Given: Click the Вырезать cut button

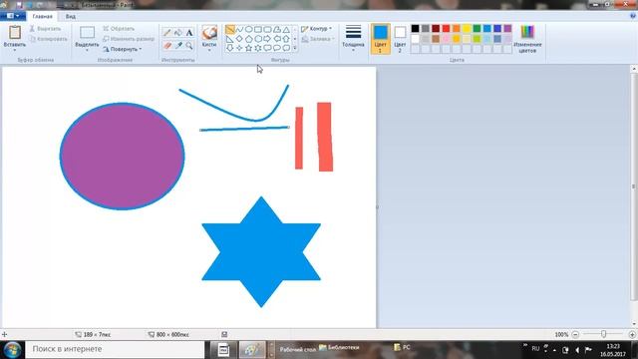Looking at the screenshot, I should pyautogui.click(x=45, y=29).
